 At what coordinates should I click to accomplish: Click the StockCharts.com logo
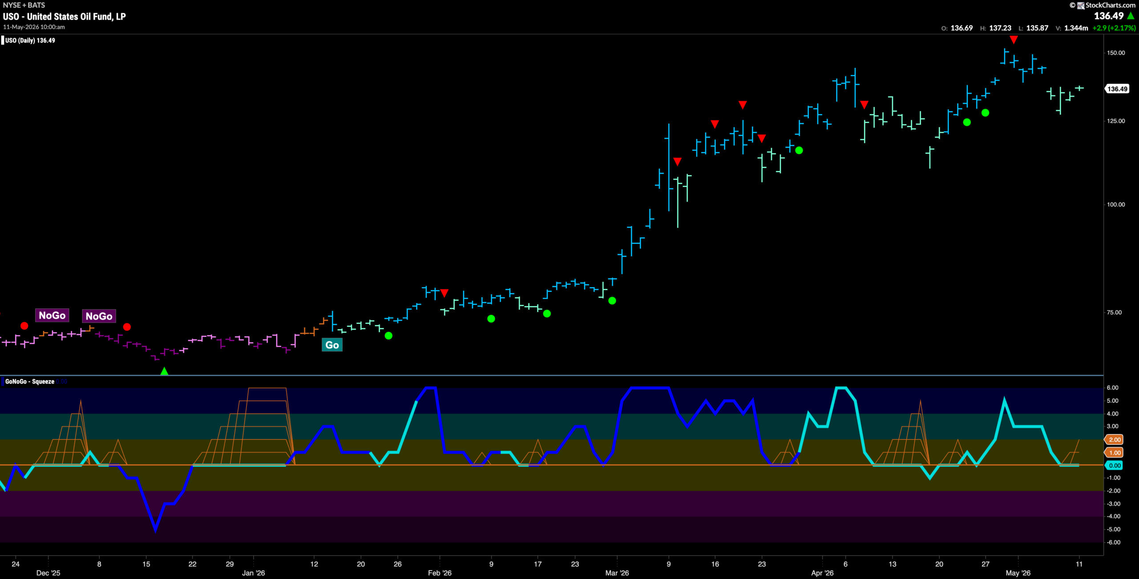pos(1106,5)
